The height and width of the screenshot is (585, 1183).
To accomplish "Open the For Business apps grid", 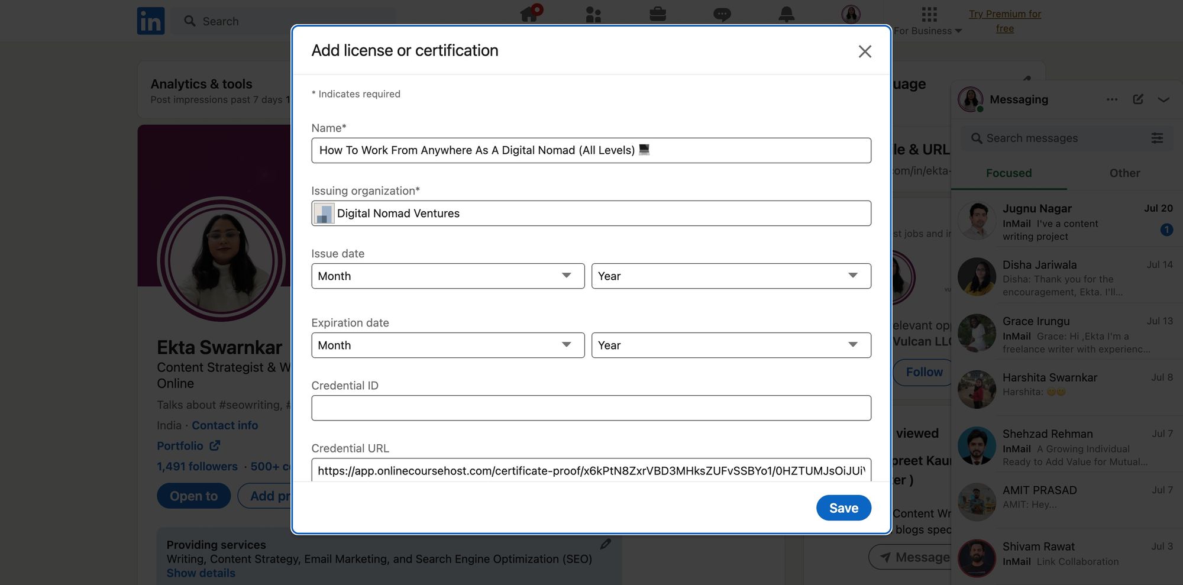I will (x=929, y=14).
